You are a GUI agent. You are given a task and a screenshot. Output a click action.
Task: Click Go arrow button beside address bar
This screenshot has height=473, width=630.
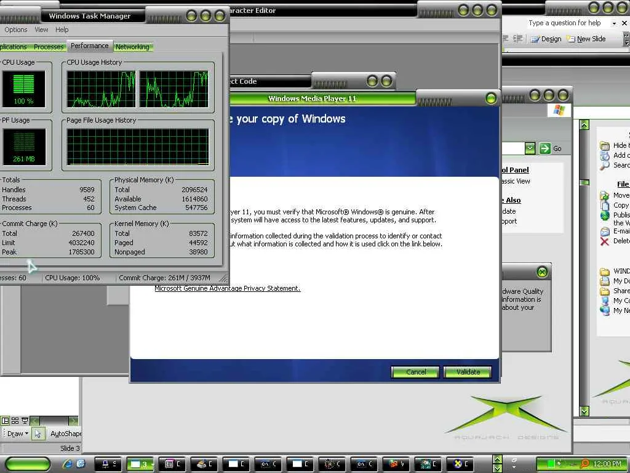[x=545, y=148]
